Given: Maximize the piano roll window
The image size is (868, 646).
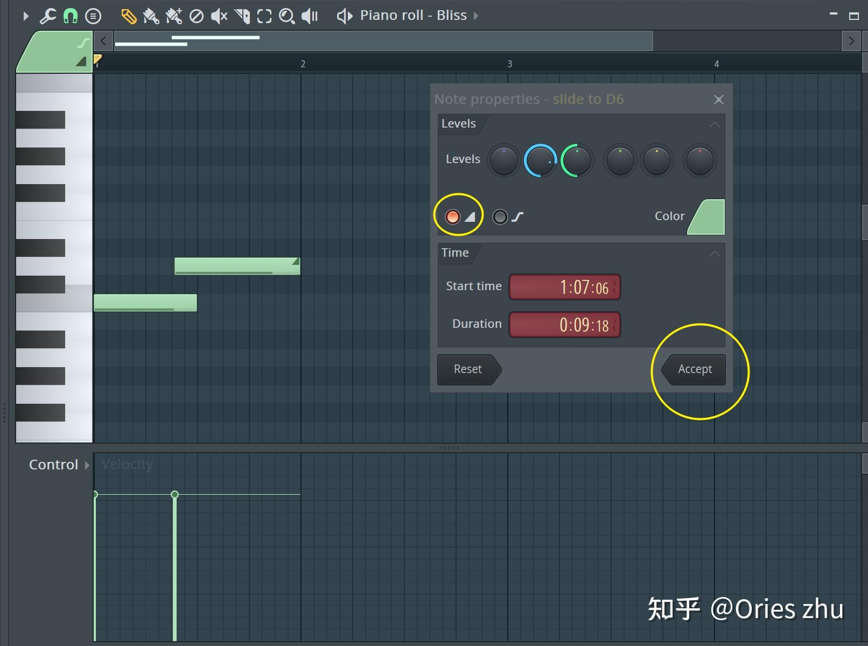Looking at the screenshot, I should tap(853, 16).
